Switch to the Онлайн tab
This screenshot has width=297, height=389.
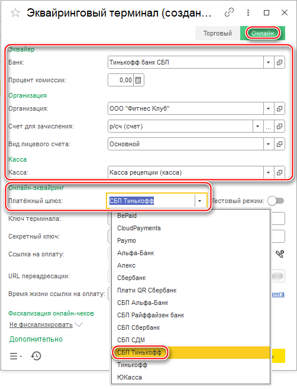pyautogui.click(x=263, y=33)
